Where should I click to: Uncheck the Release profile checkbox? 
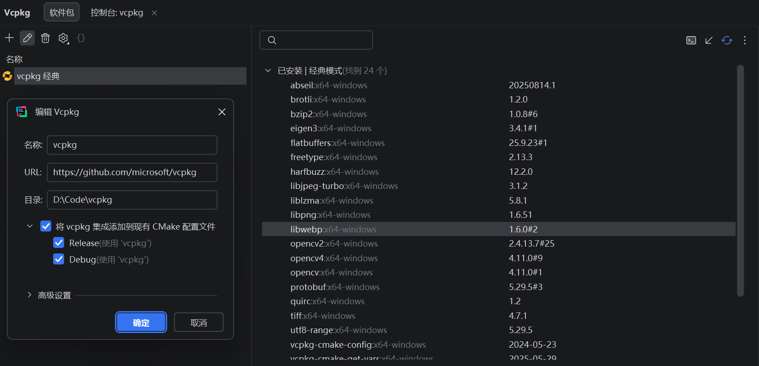coord(59,242)
